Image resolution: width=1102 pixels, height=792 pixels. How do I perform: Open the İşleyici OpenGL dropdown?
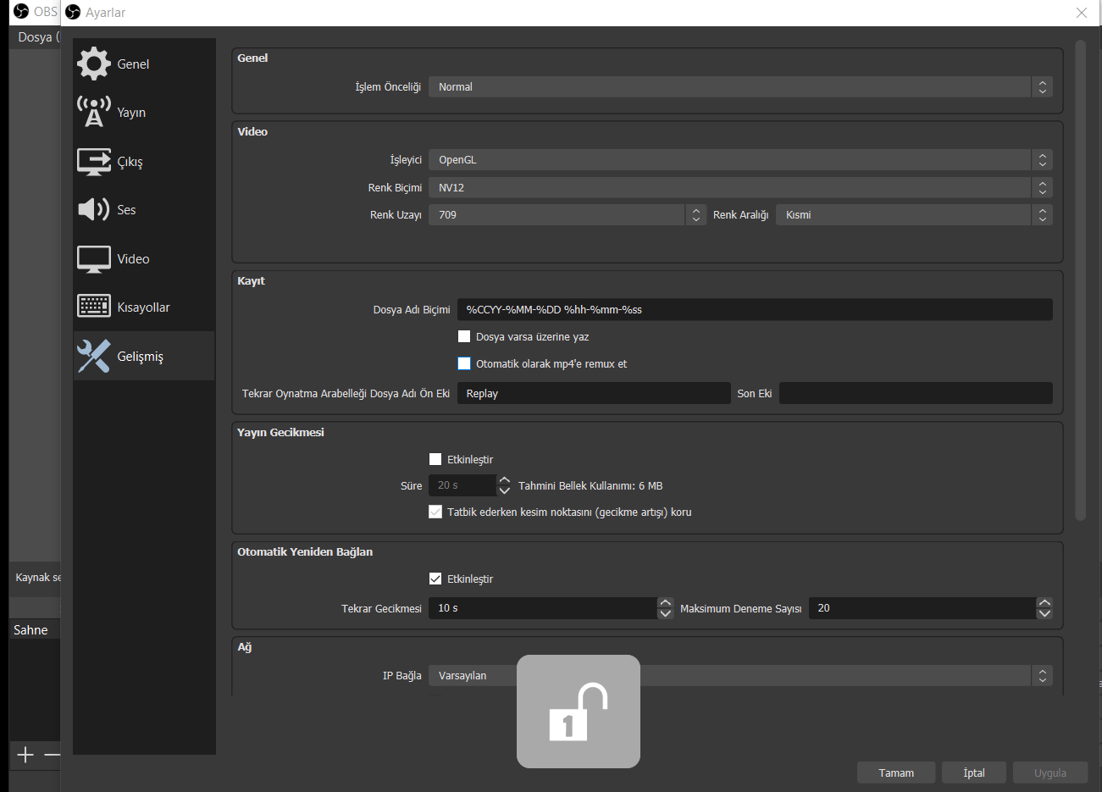pos(740,159)
